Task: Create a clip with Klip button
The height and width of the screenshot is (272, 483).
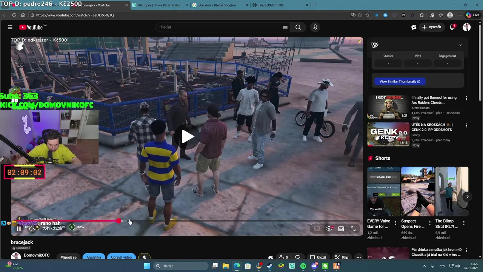Action: pyautogui.click(x=341, y=257)
